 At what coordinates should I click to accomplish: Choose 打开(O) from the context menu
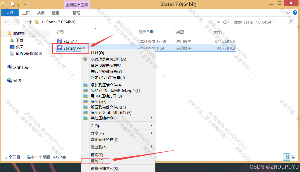pyautogui.click(x=97, y=53)
